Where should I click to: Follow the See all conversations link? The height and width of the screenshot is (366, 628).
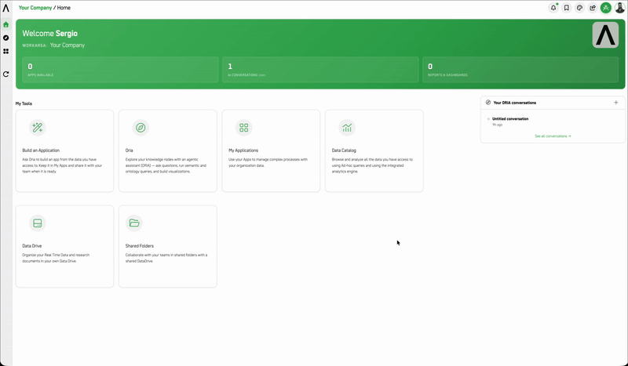point(553,136)
